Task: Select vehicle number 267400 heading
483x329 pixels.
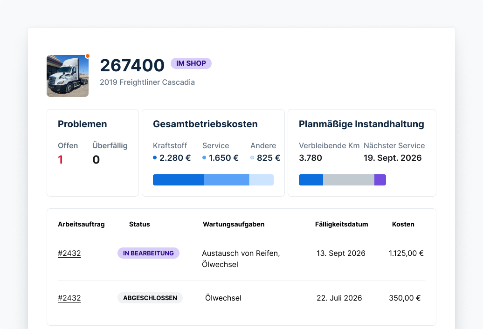Action: point(132,65)
